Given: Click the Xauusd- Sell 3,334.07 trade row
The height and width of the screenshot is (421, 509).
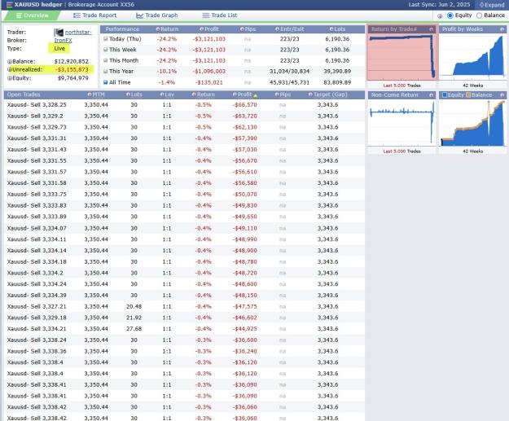Looking at the screenshot, I should pos(184,228).
